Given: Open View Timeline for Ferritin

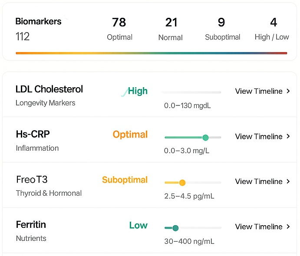Looking at the screenshot, I should pyautogui.click(x=259, y=226).
